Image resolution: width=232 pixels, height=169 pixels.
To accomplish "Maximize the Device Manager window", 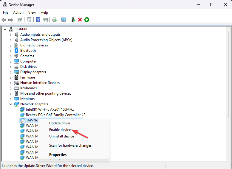I will tap(212, 4).
